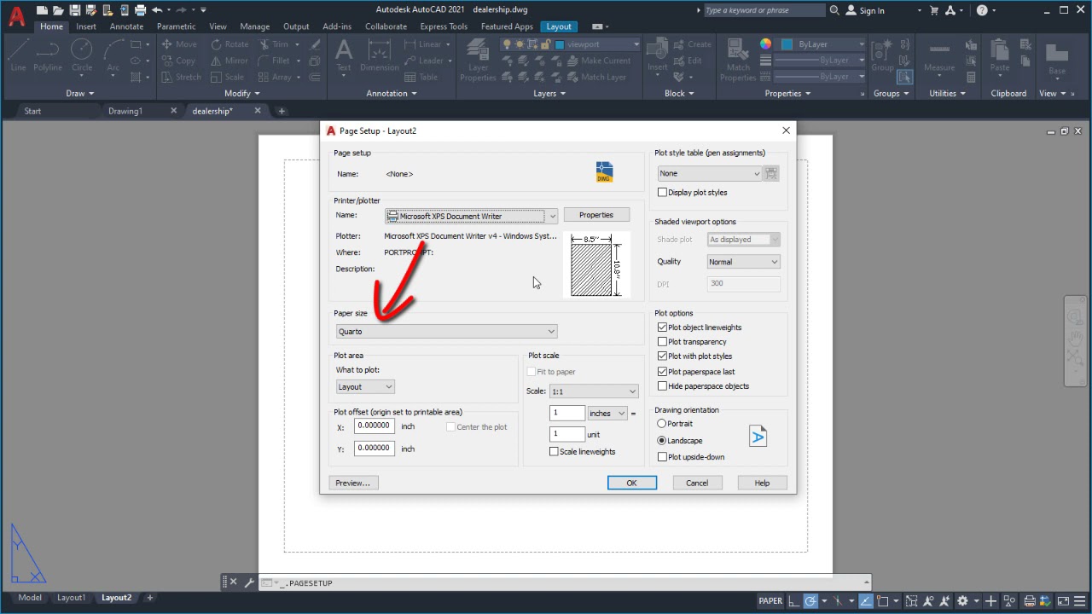Expand the Modify panel flyout
Image resolution: width=1092 pixels, height=614 pixels.
point(242,94)
